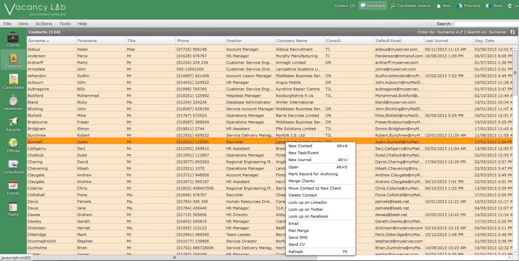519x261 pixels.
Task: Click the Feedback toolbar icon
Action: click(373, 5)
